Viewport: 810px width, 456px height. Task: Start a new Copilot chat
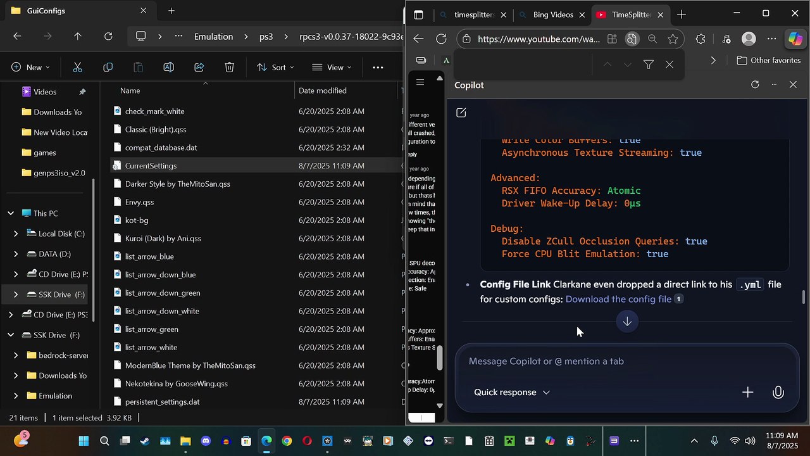point(461,113)
